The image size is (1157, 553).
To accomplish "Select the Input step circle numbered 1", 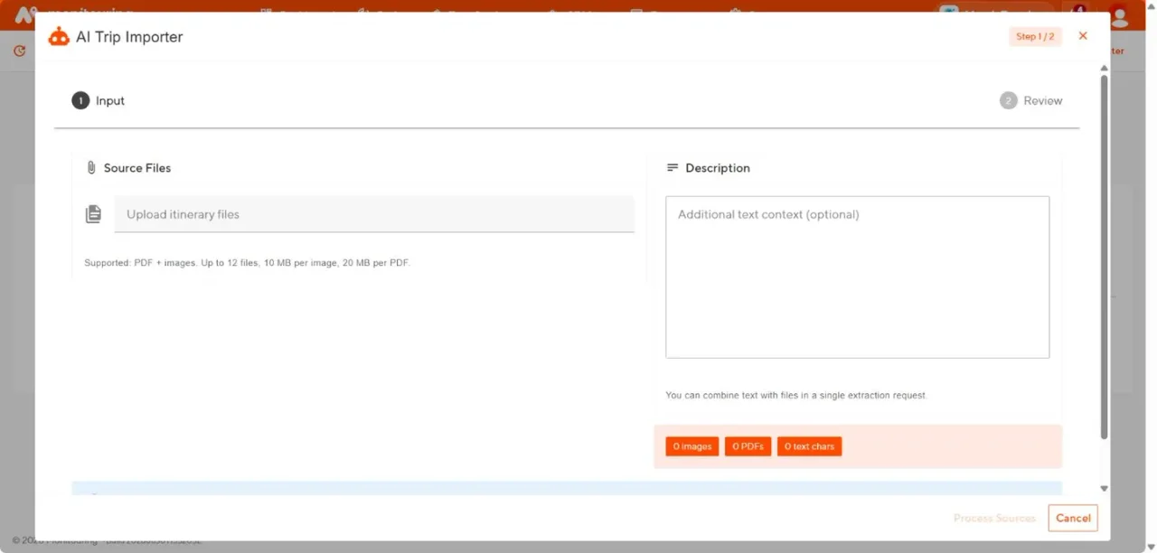I will [x=80, y=100].
